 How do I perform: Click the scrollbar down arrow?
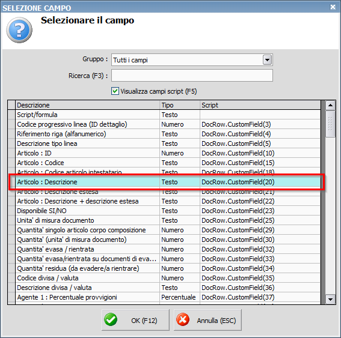coord(330,300)
